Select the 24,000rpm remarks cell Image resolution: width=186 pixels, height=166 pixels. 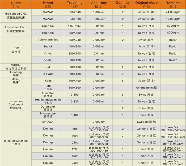pyautogui.click(x=173, y=12)
